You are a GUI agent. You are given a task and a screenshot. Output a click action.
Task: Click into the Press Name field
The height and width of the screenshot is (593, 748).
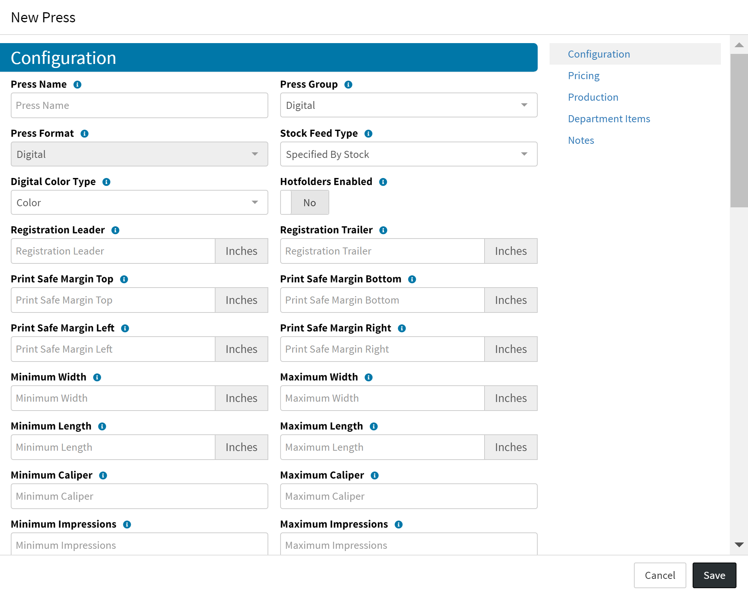[x=139, y=106]
